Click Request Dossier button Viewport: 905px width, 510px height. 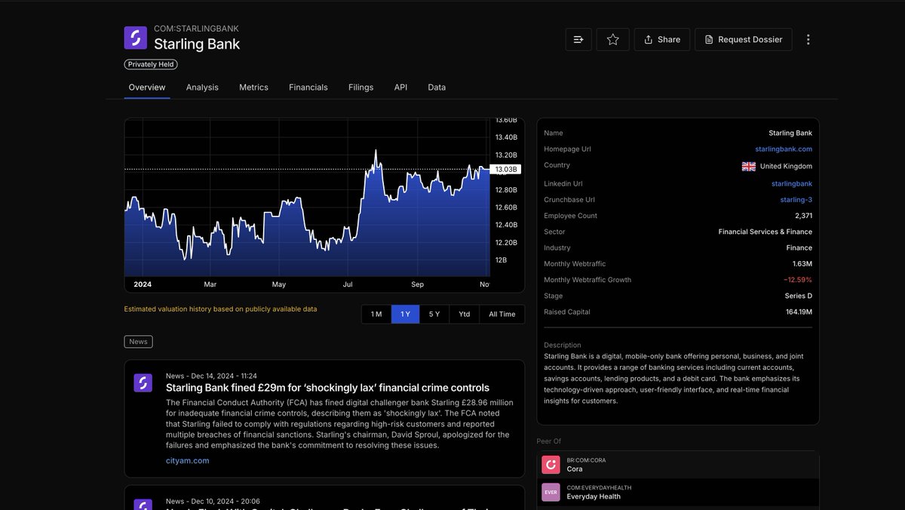coord(744,39)
